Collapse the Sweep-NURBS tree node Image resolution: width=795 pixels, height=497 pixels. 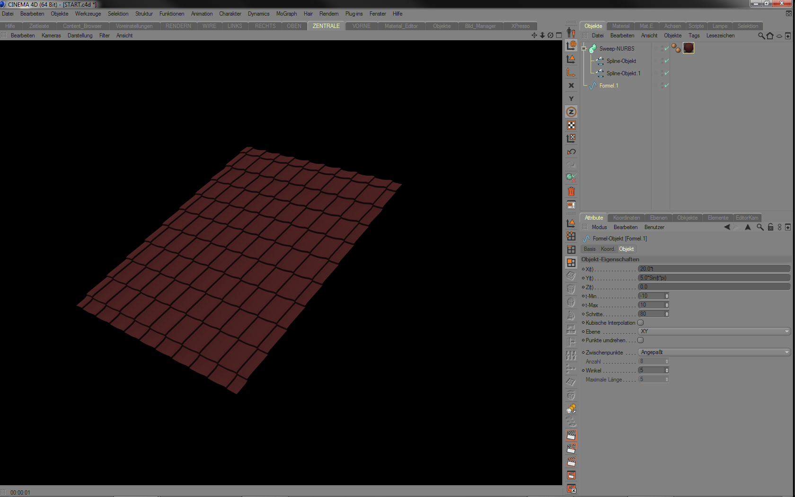(584, 49)
